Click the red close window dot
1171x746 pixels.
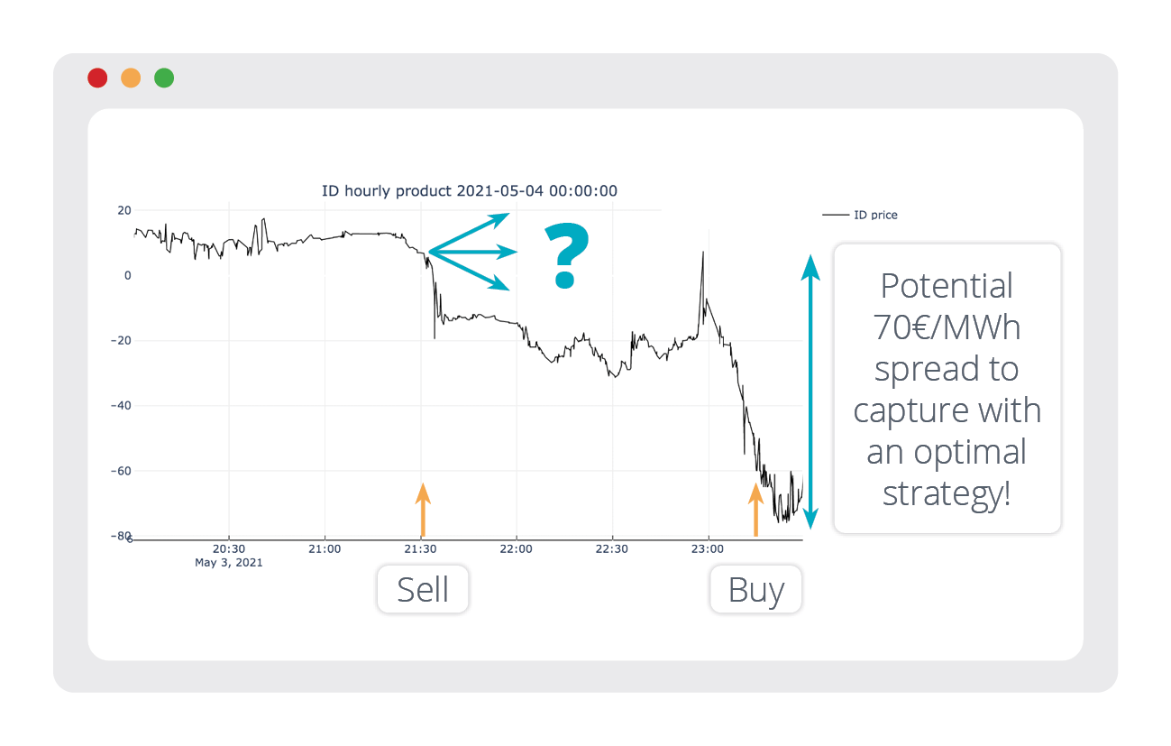(97, 78)
